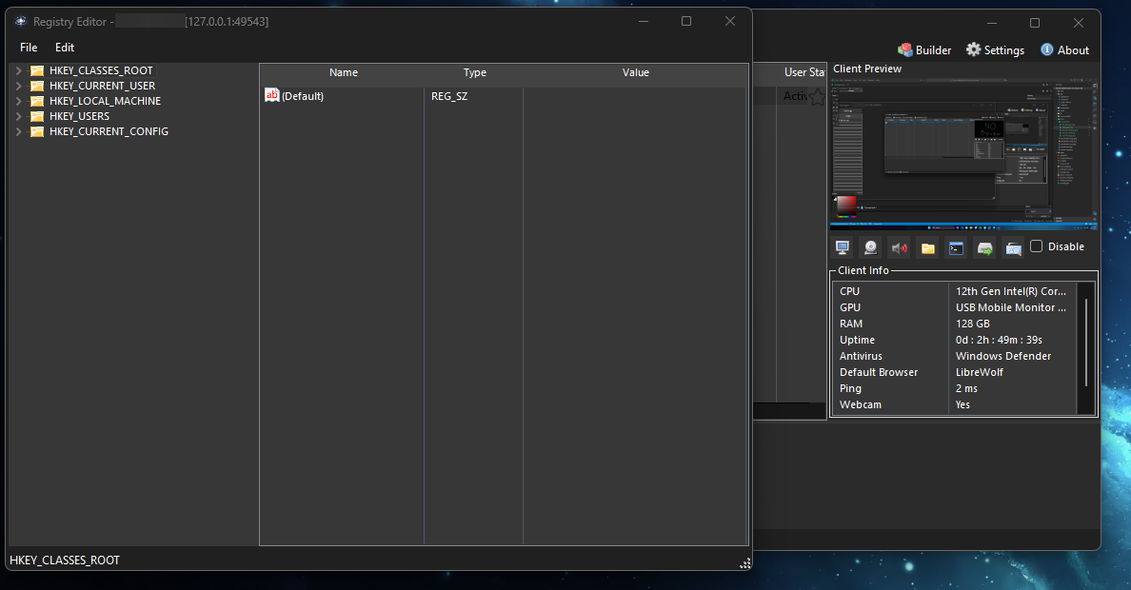Open the remote shell terminal icon

point(956,246)
